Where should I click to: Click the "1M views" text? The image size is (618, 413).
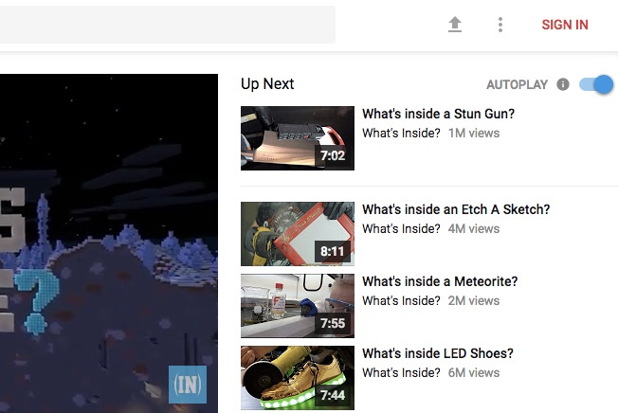tap(474, 133)
